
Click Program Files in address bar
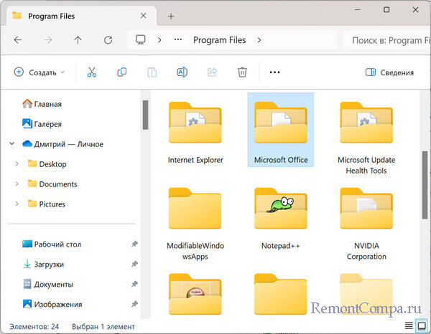[x=219, y=40]
